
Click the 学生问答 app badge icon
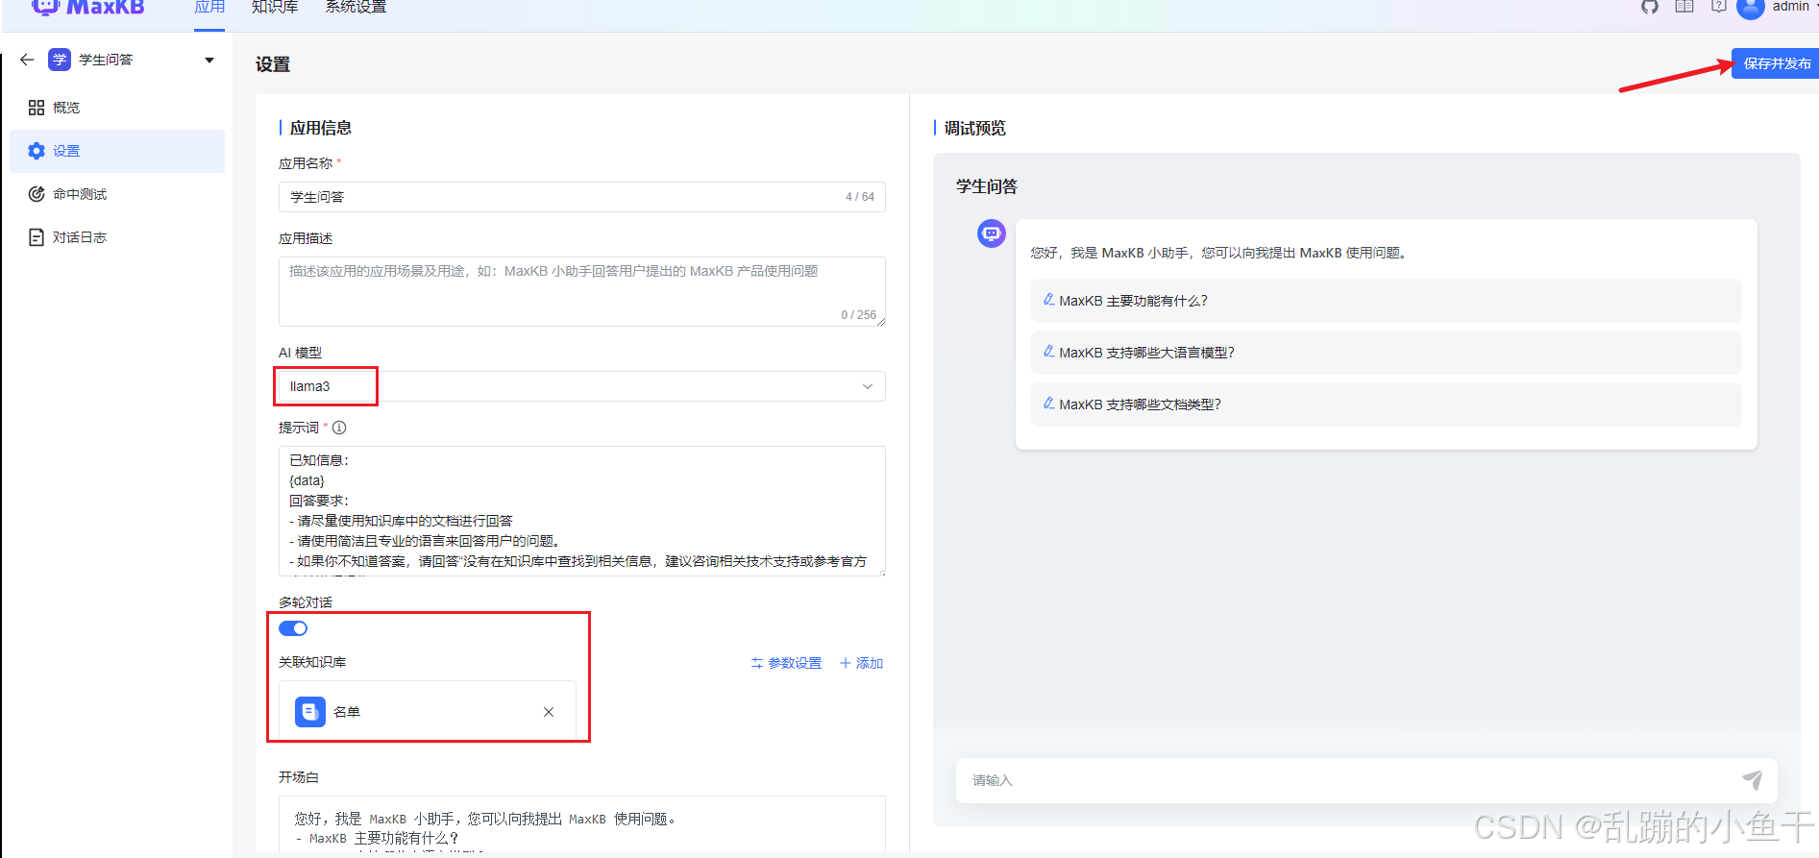[x=60, y=60]
